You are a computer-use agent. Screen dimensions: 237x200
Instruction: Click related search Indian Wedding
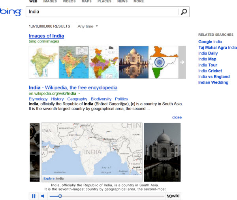[213, 82]
